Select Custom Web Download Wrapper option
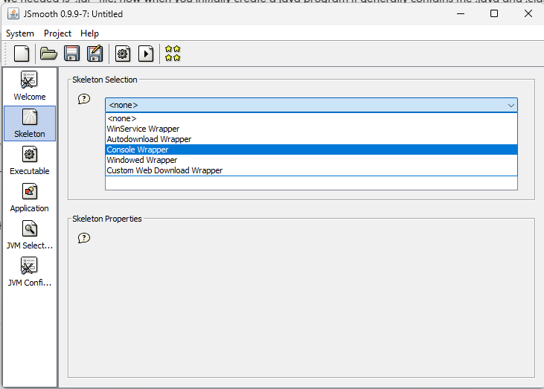544x389 pixels. 311,170
